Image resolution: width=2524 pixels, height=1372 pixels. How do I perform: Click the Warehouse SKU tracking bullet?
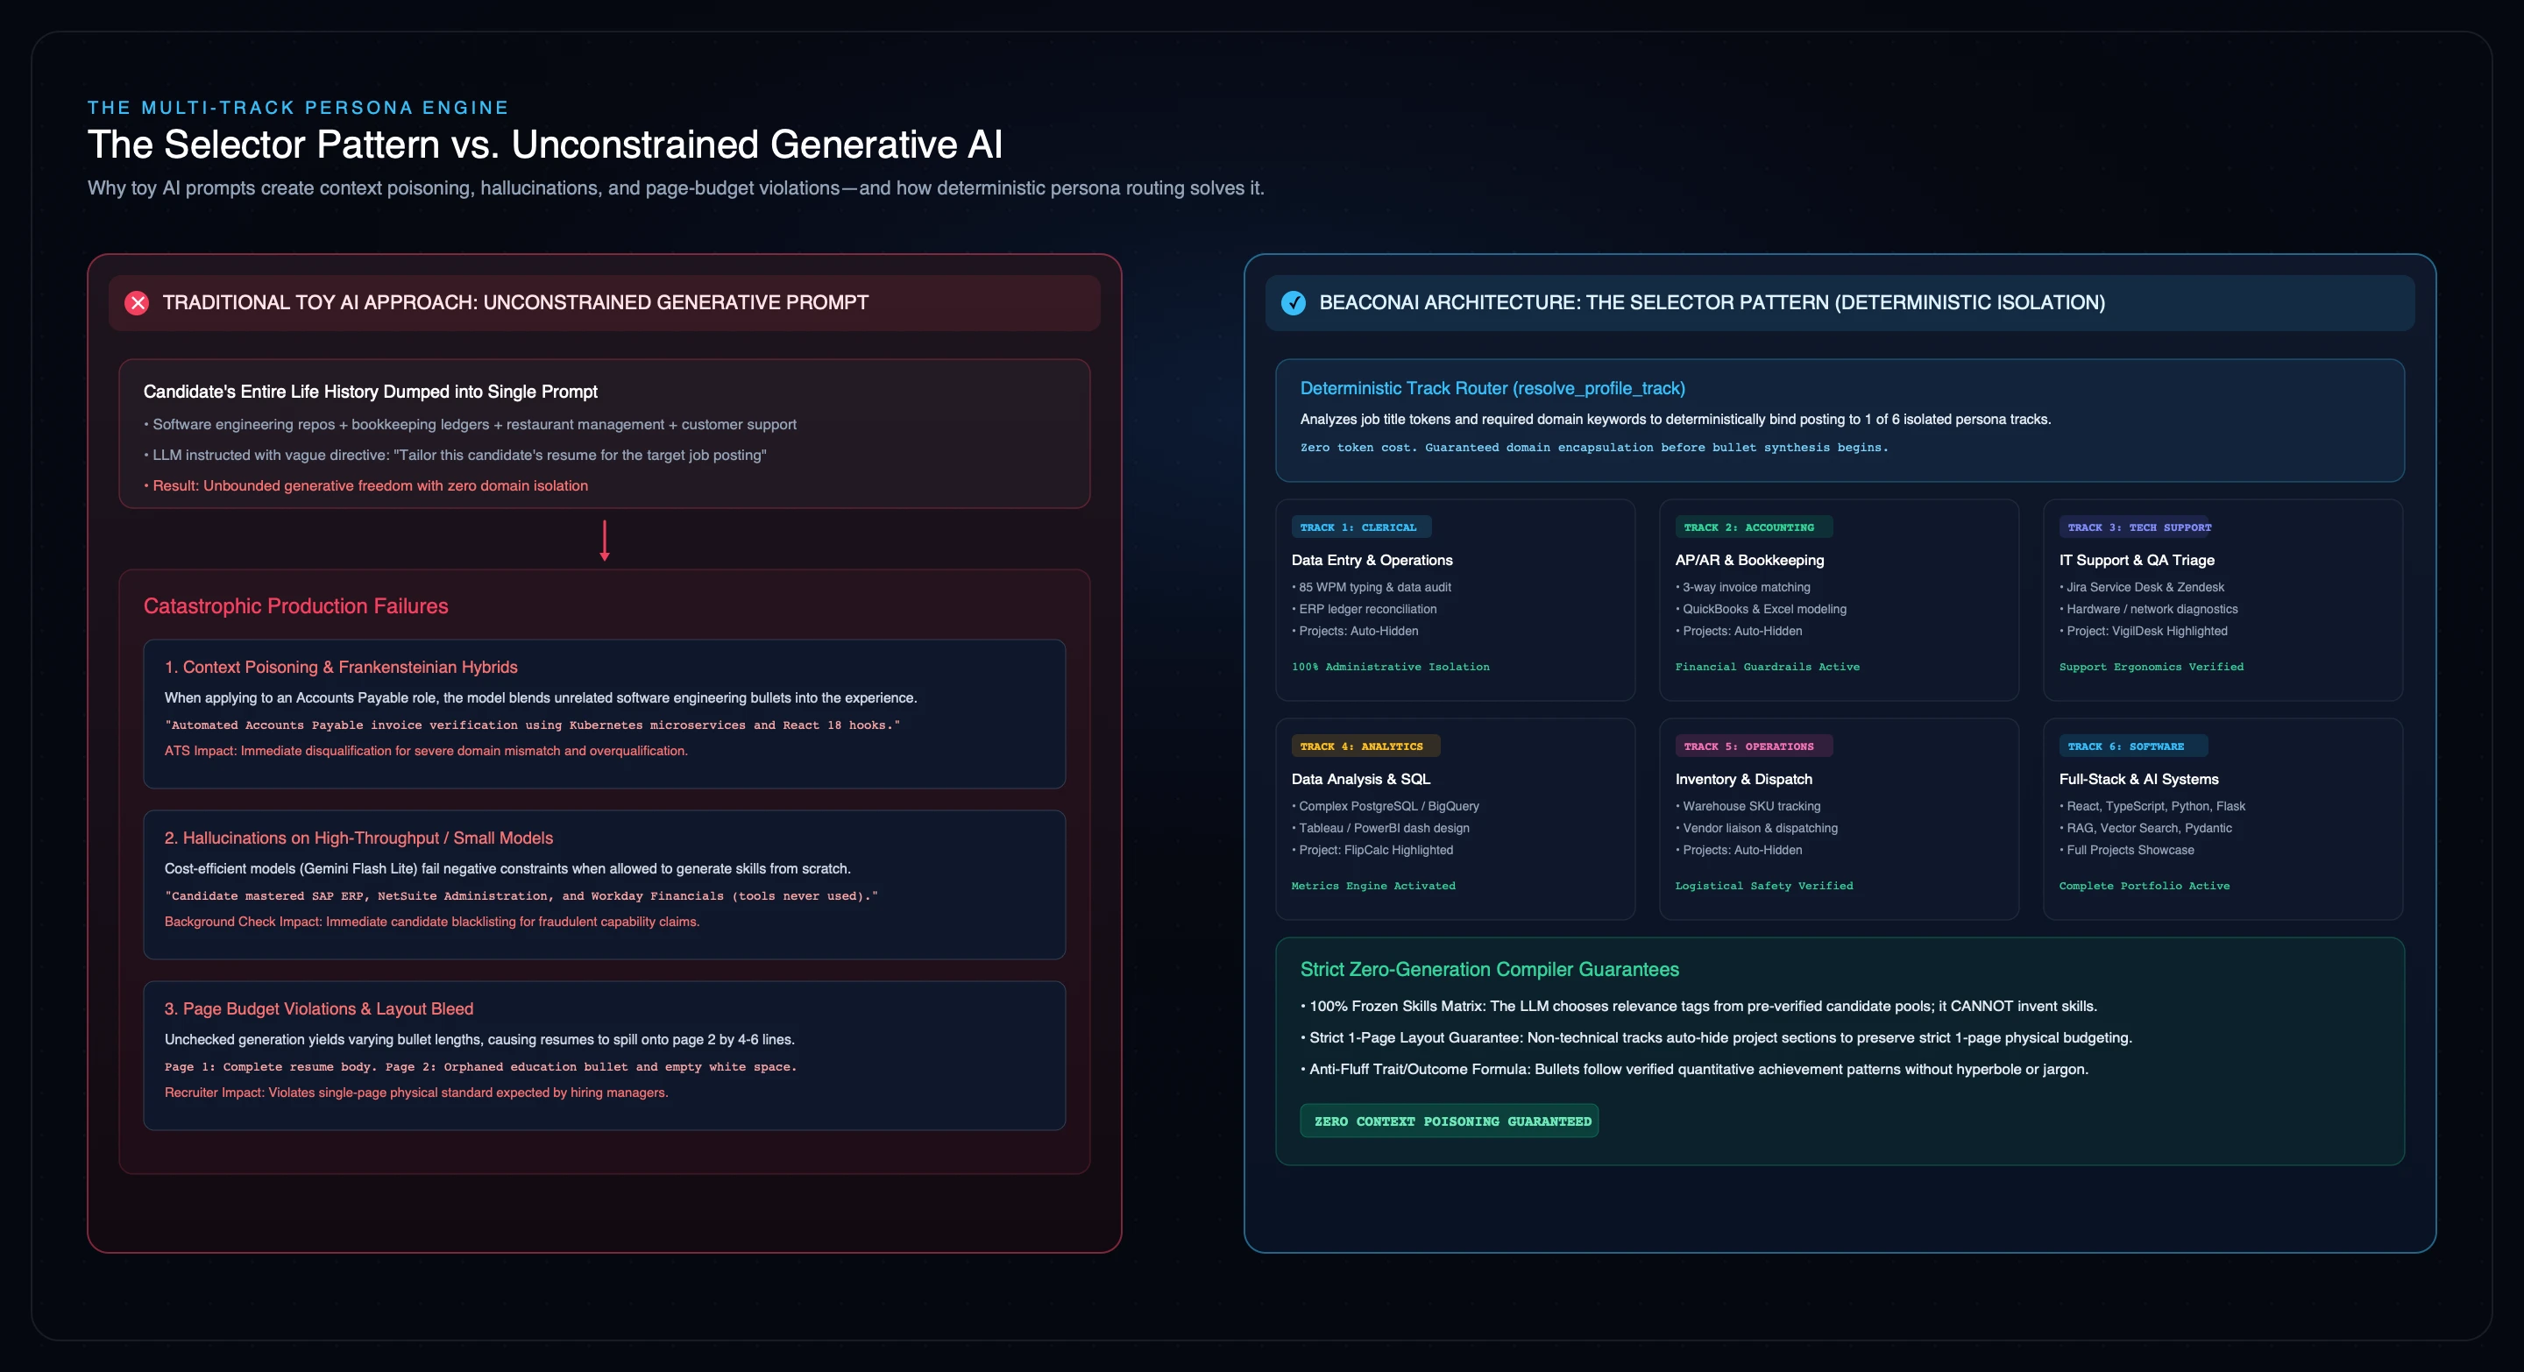point(1748,807)
